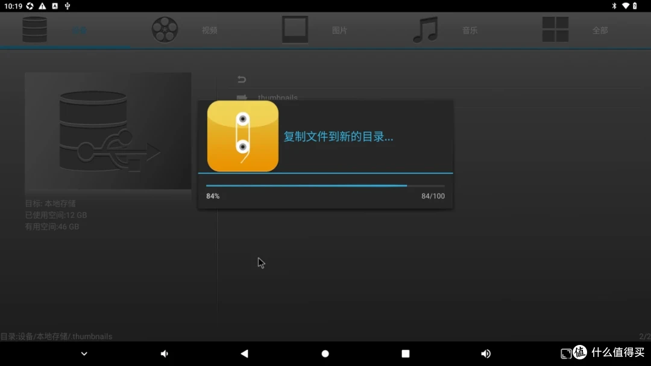
Task: Open the 全部 tab label
Action: click(x=600, y=30)
